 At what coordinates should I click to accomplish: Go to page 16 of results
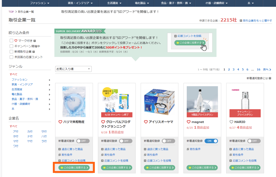(258, 70)
